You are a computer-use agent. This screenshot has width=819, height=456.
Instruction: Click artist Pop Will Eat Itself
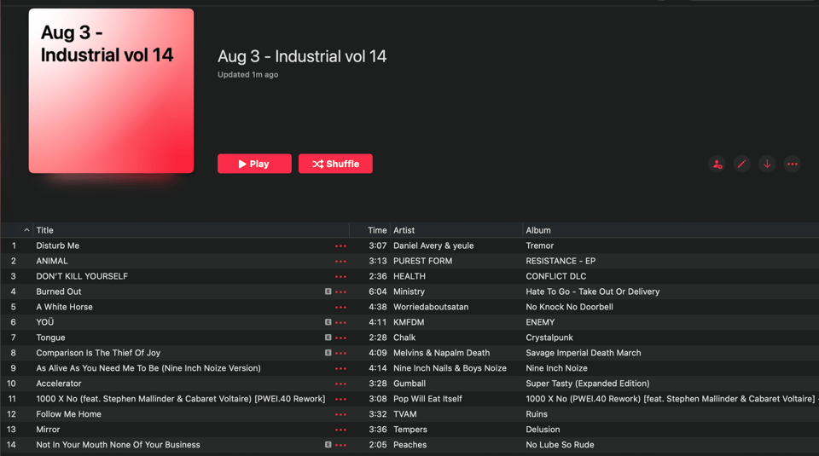427,399
